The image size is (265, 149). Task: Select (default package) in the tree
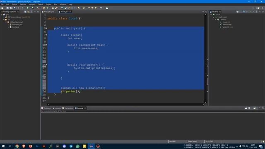pyautogui.click(x=15, y=22)
